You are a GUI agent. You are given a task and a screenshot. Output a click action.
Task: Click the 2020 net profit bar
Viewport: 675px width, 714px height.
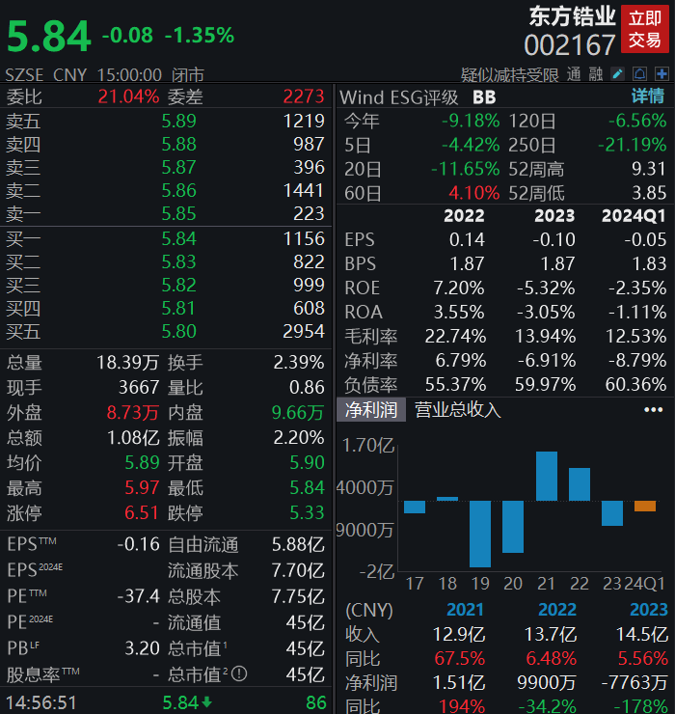pyautogui.click(x=513, y=527)
